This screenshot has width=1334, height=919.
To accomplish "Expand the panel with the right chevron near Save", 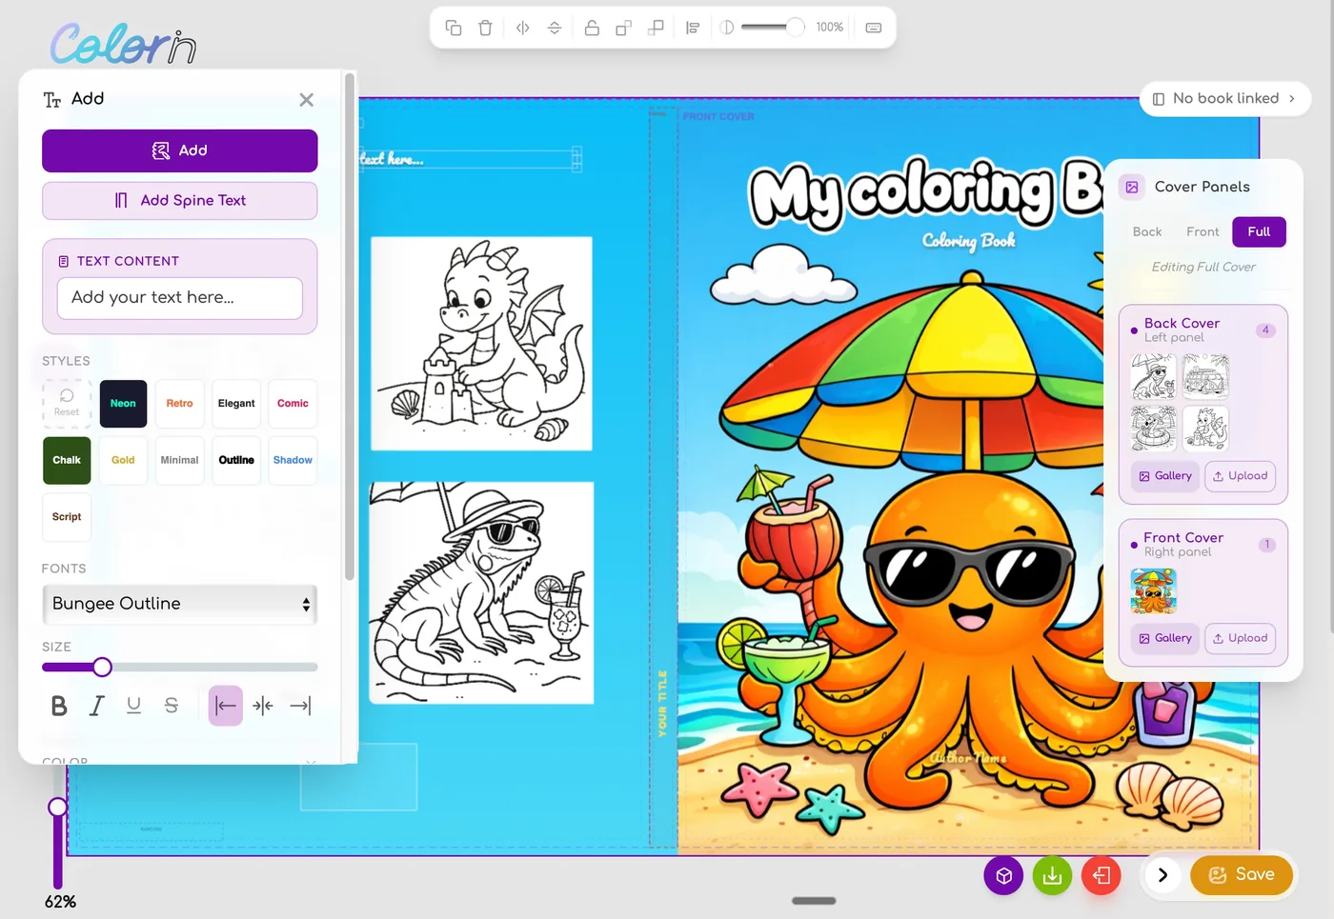I will (1162, 875).
